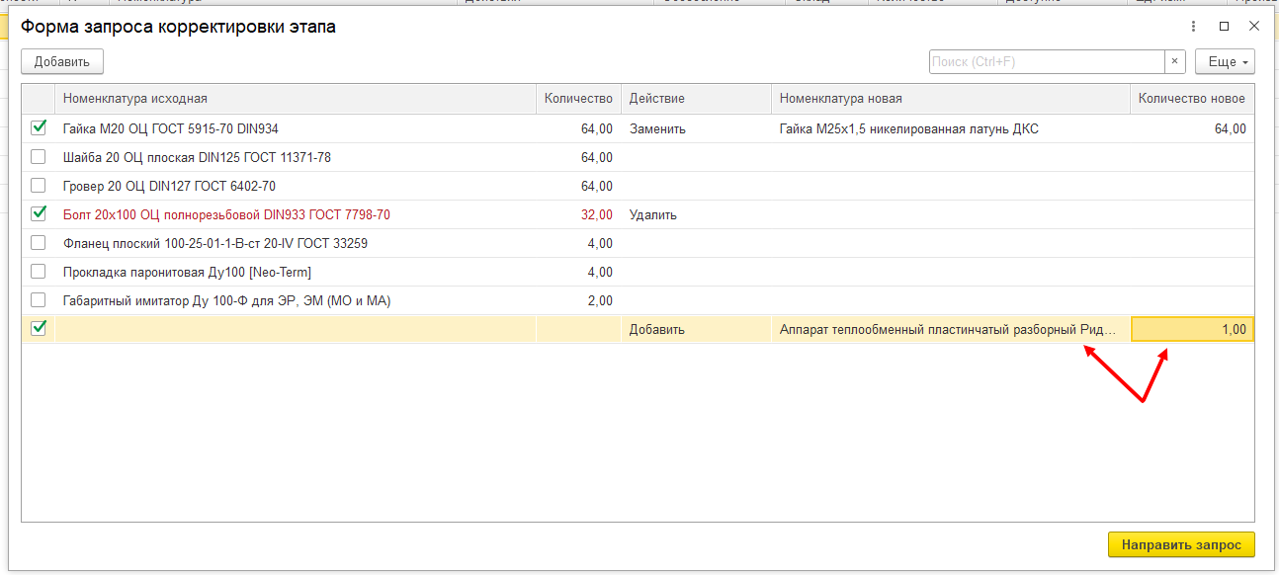
Task: Select the red Болт 20х100 ОЦ полнорезьбовой text
Action: [x=226, y=214]
